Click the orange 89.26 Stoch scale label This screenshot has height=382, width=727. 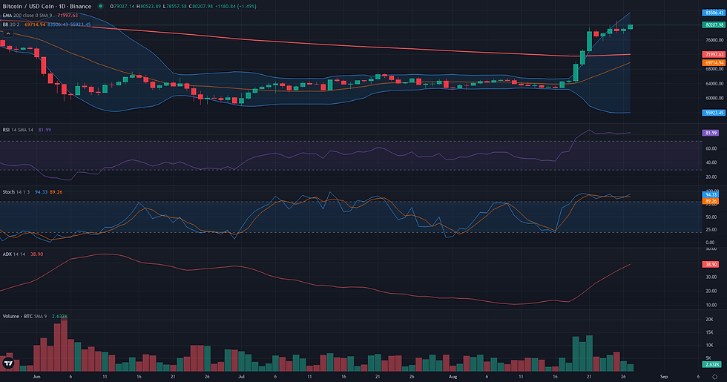711,201
